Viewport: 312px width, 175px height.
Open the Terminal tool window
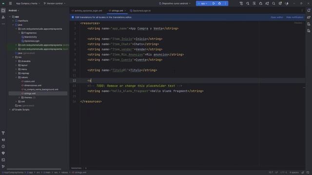[x=3, y=160]
